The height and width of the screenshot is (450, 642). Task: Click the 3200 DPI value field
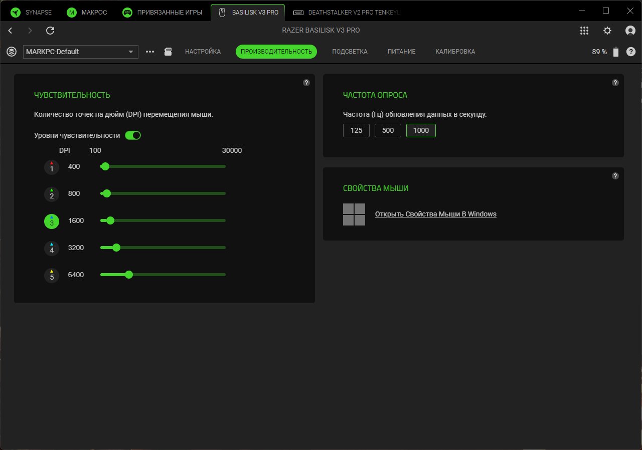76,248
